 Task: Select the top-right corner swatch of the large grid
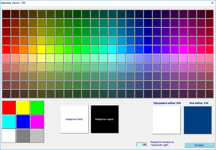(x=210, y=14)
